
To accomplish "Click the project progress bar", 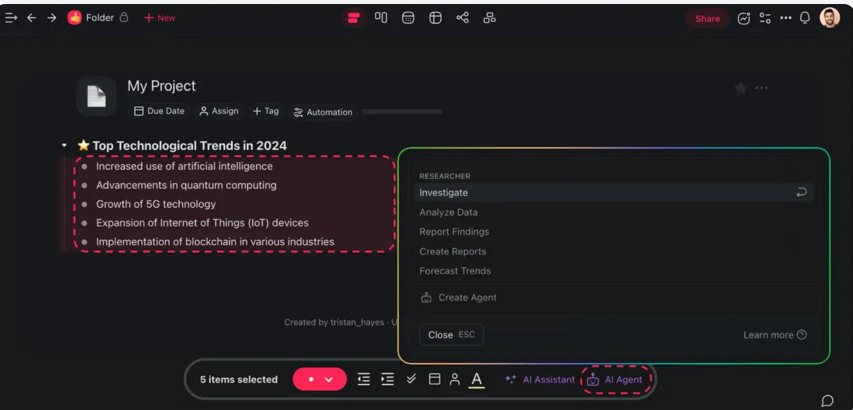I will click(x=402, y=112).
